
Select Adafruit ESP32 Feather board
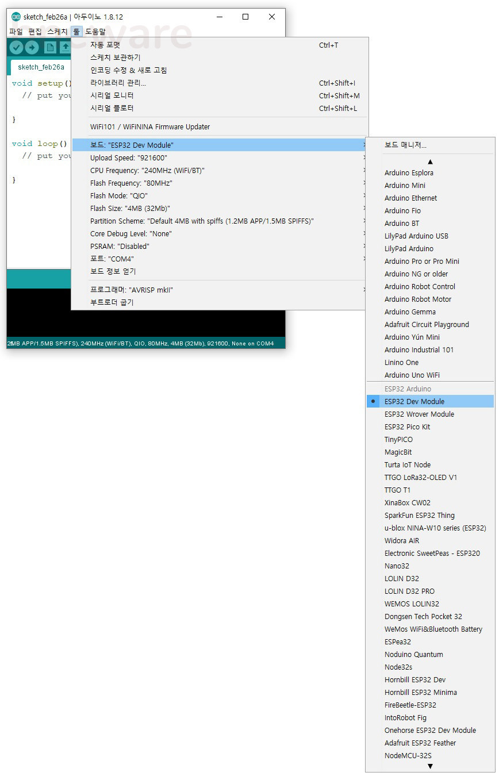tap(430, 743)
